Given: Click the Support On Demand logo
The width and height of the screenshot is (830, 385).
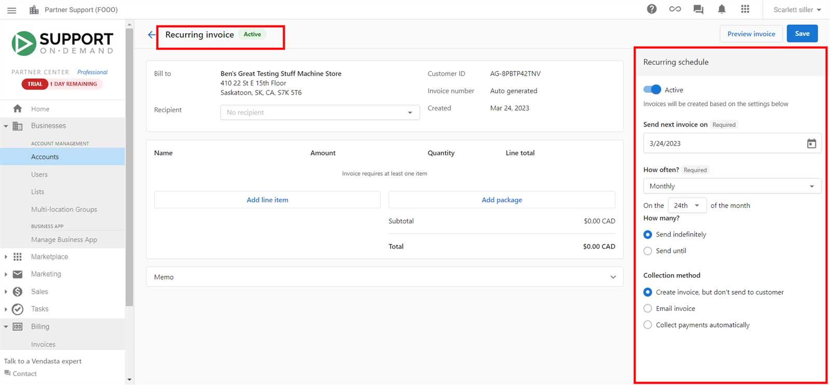Looking at the screenshot, I should (63, 43).
